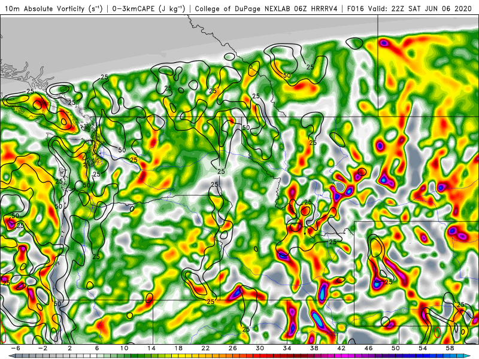Click the "2" color scale label
Screen dimensions: 479x359
tap(69, 348)
